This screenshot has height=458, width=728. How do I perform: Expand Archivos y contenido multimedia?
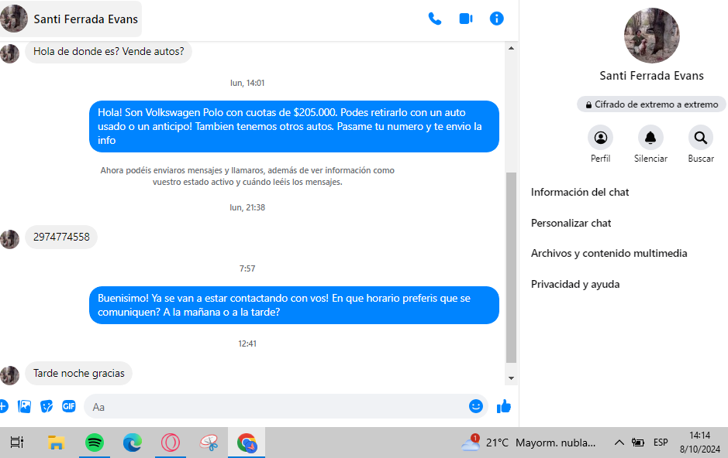609,253
